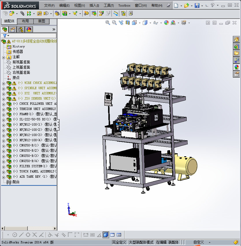Click the Zoom to Fit magnifier
241x246 pixels.
click(108, 23)
